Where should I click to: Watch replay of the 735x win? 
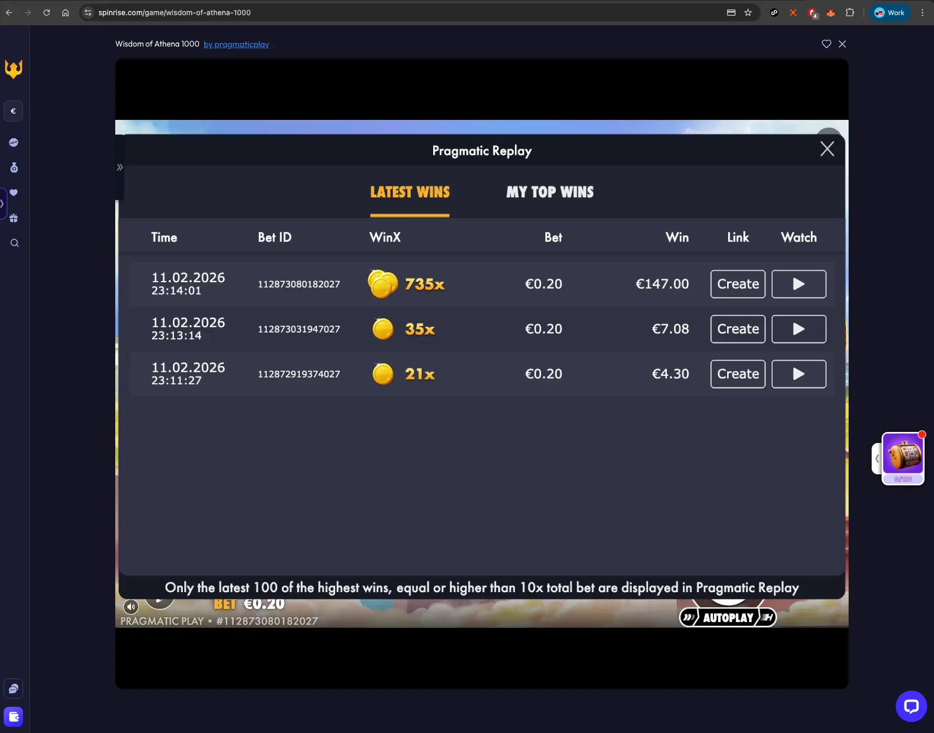(799, 284)
